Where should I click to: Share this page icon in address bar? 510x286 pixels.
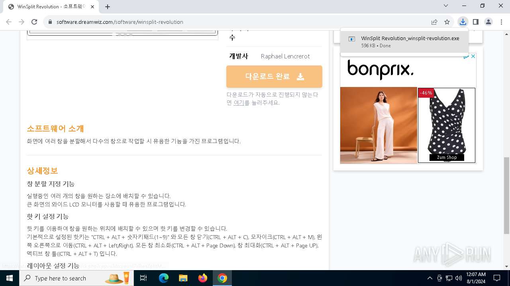pos(434,22)
